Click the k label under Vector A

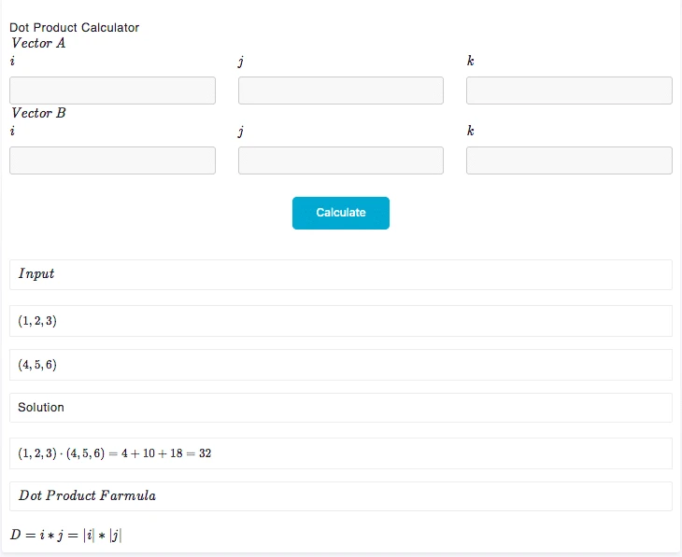[x=470, y=62]
